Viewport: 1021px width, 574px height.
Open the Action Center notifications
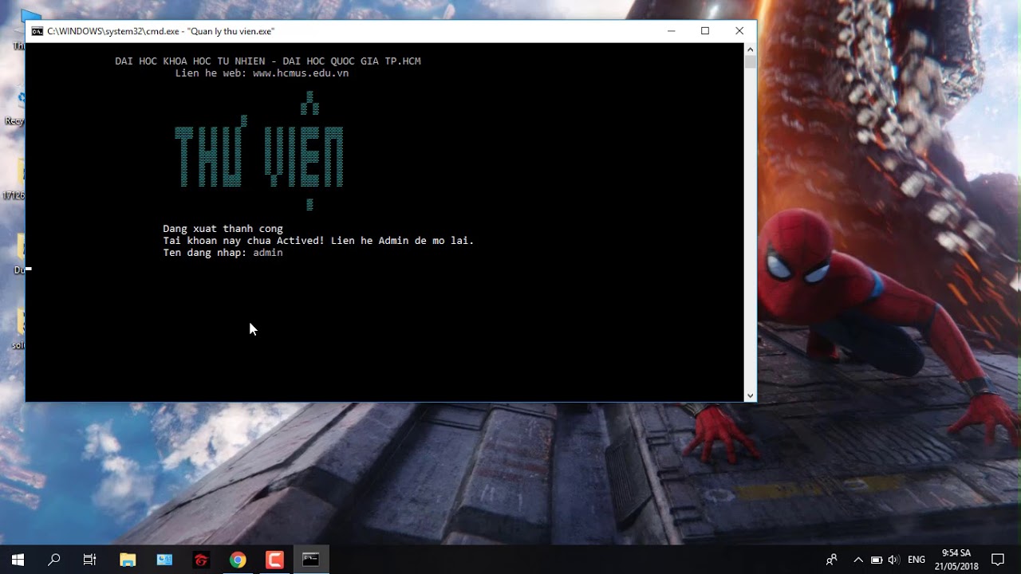tap(998, 560)
